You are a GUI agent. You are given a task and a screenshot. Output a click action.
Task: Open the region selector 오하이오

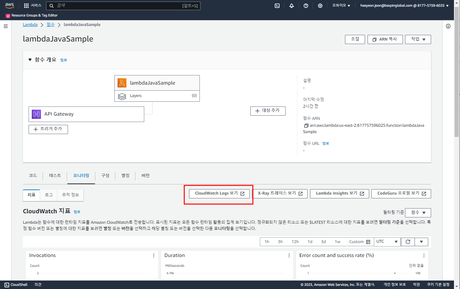(341, 6)
